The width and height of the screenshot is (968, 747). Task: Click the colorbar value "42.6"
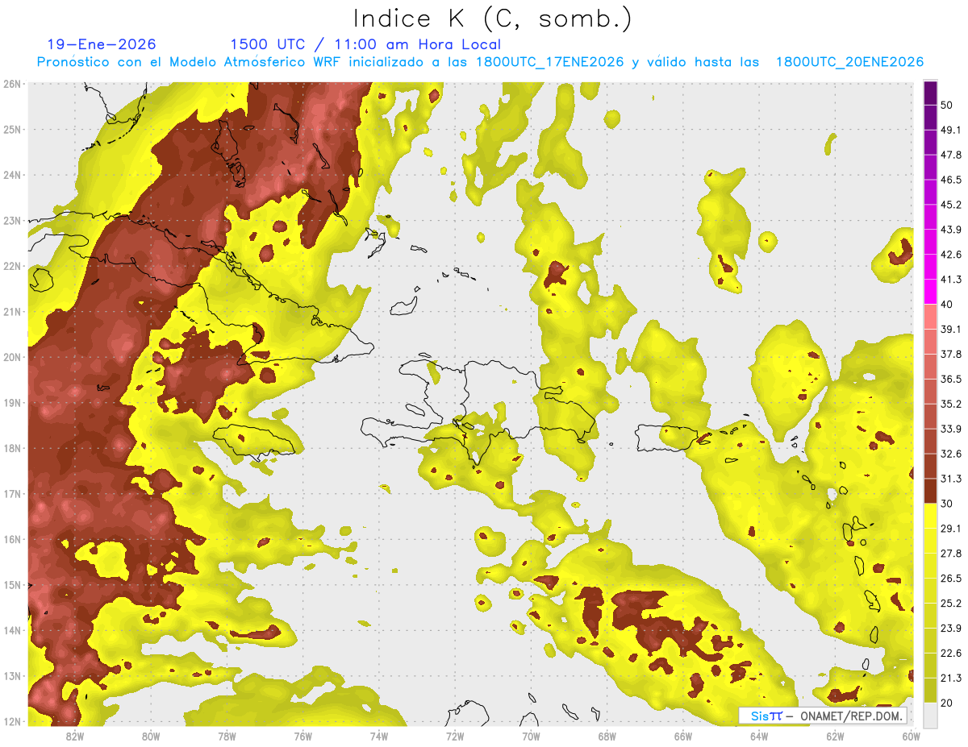[x=951, y=255]
